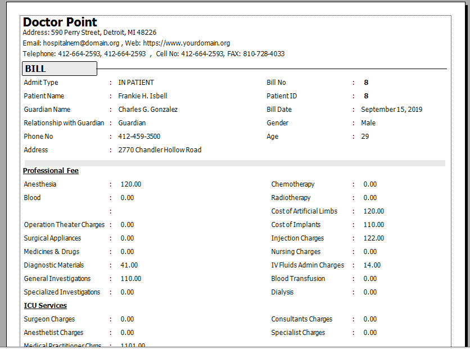This screenshot has height=349, width=470.
Task: Click the Bill No label
Action: point(276,83)
